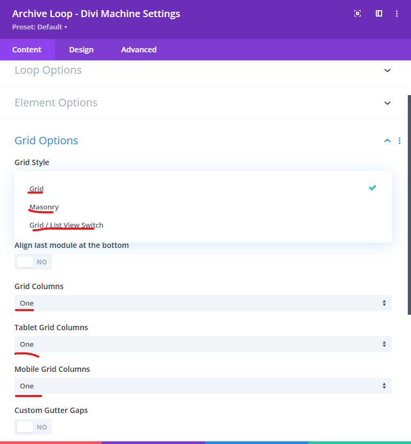Toggle Align last module at the bottom
The image size is (411, 444).
[33, 262]
